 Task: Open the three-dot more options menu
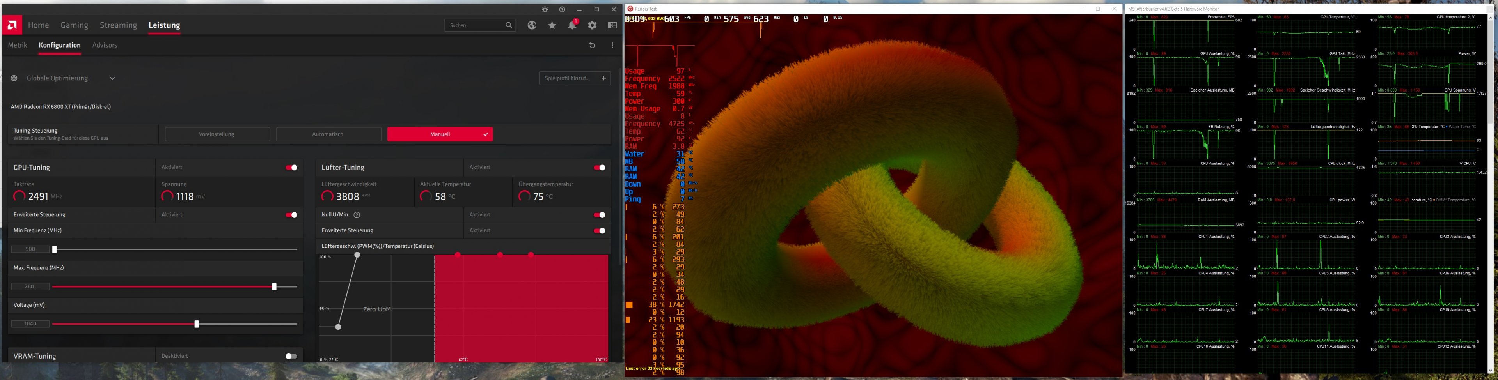(612, 45)
